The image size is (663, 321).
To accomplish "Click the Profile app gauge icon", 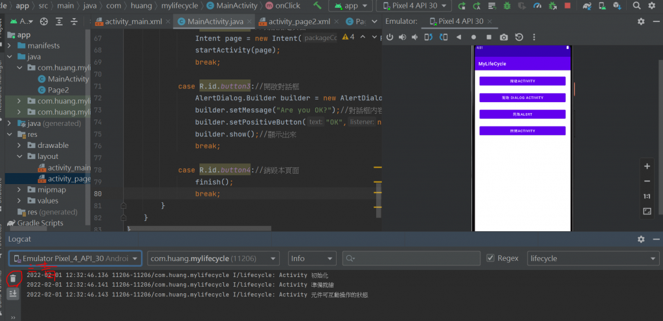I will 537,6.
